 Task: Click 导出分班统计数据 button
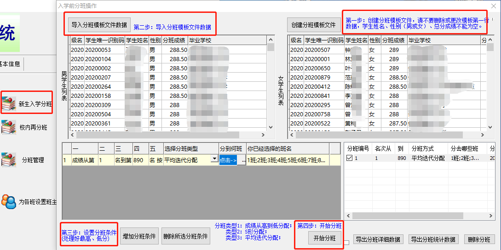click(x=433, y=239)
